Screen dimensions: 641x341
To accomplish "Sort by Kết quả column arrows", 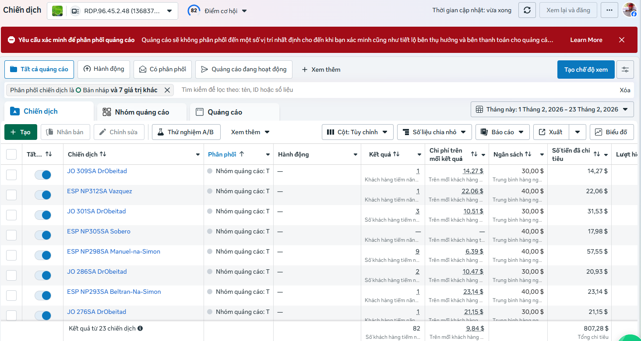I will pyautogui.click(x=396, y=154).
